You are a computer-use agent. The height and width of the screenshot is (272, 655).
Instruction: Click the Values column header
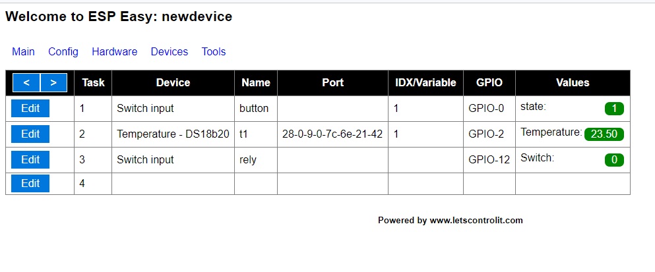tap(573, 83)
